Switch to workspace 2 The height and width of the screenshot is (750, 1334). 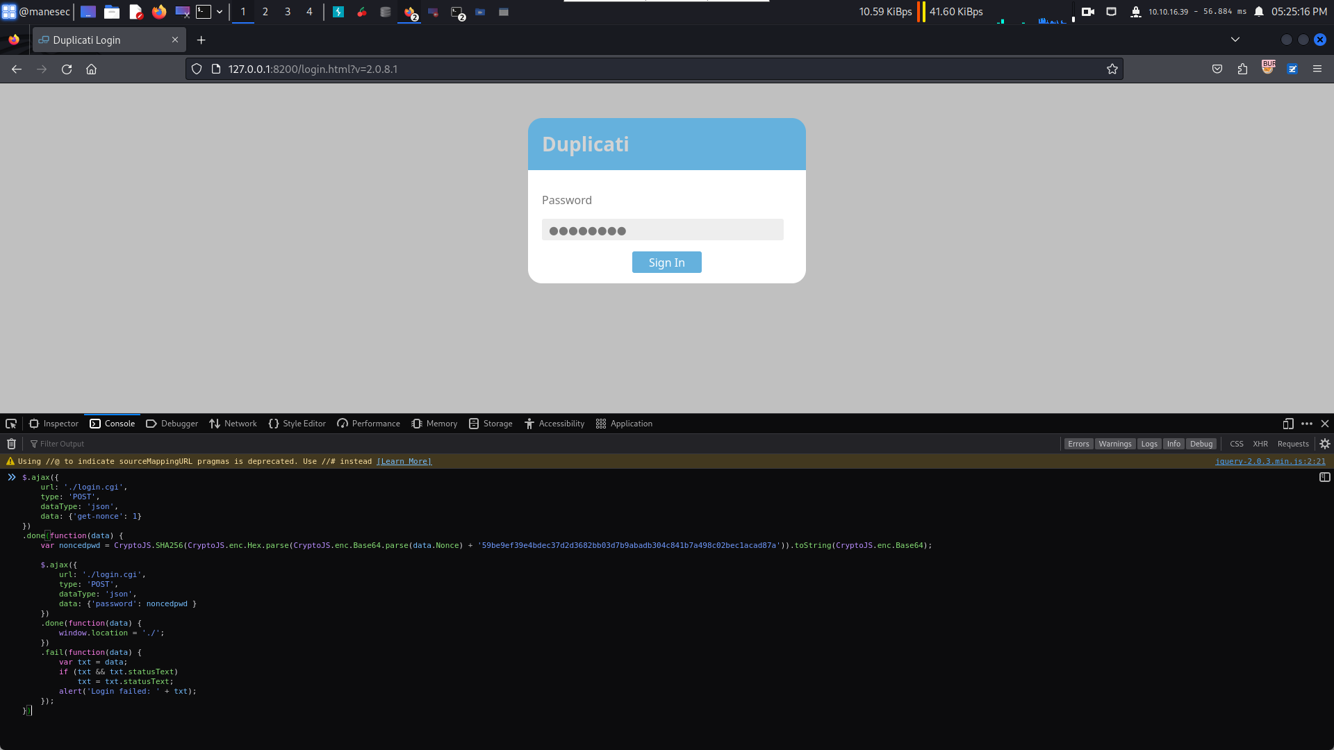(x=265, y=12)
